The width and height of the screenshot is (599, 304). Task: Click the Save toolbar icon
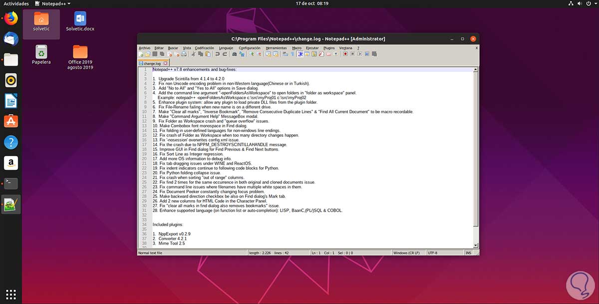pos(155,54)
